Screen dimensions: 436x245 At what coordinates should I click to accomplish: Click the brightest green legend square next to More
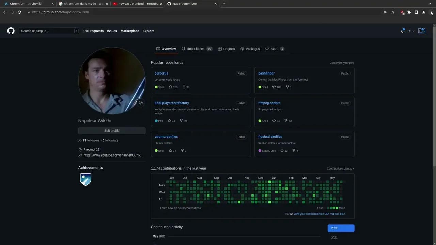click(x=337, y=208)
